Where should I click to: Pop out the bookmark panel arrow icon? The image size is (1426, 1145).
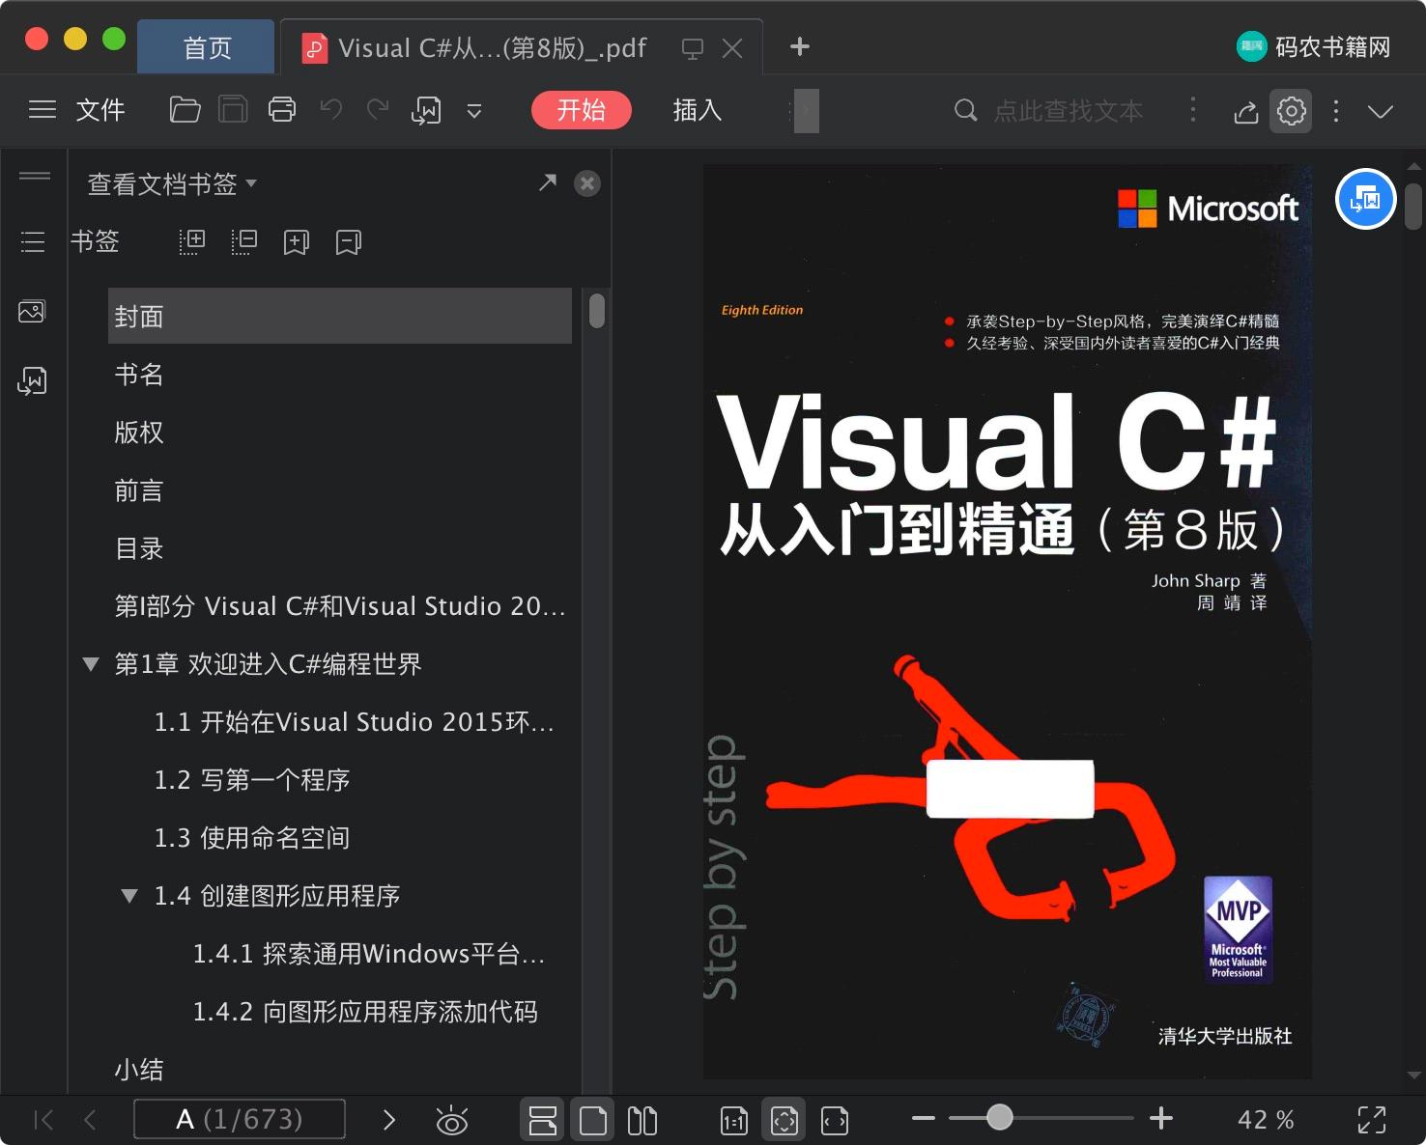[548, 182]
